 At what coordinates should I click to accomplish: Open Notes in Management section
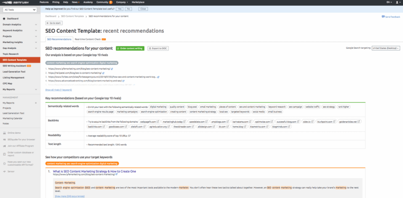click(6, 124)
